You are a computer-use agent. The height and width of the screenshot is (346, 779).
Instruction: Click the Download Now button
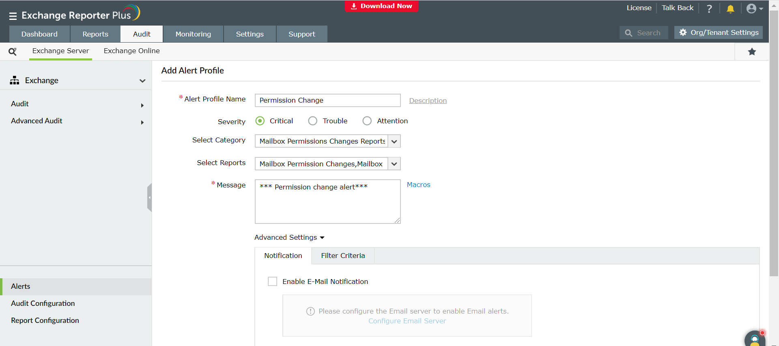[381, 6]
